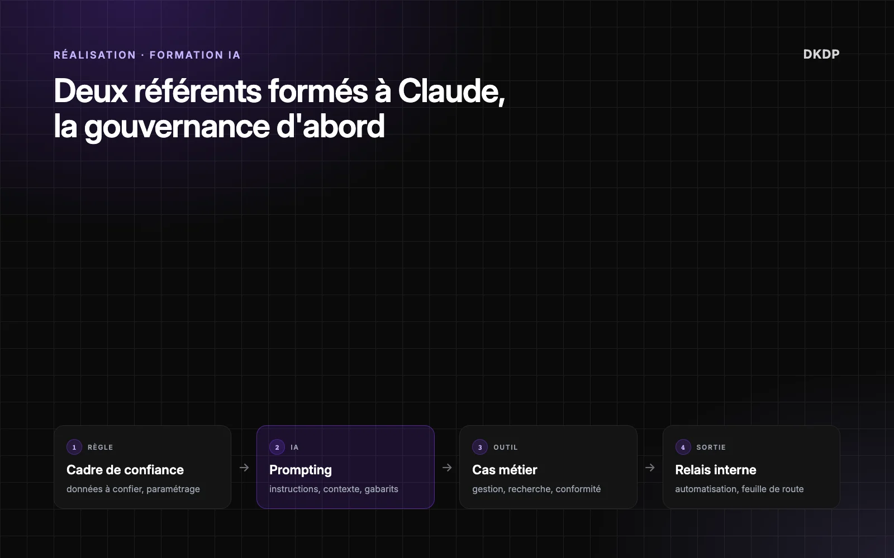Click the 'IA' step label

pos(294,448)
